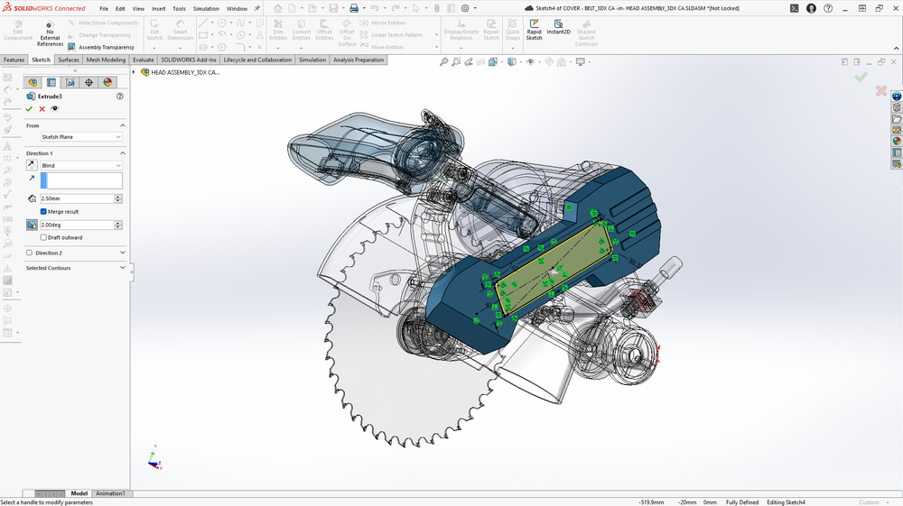Uncheck the Merge result checkbox
The width and height of the screenshot is (903, 506).
click(x=43, y=211)
